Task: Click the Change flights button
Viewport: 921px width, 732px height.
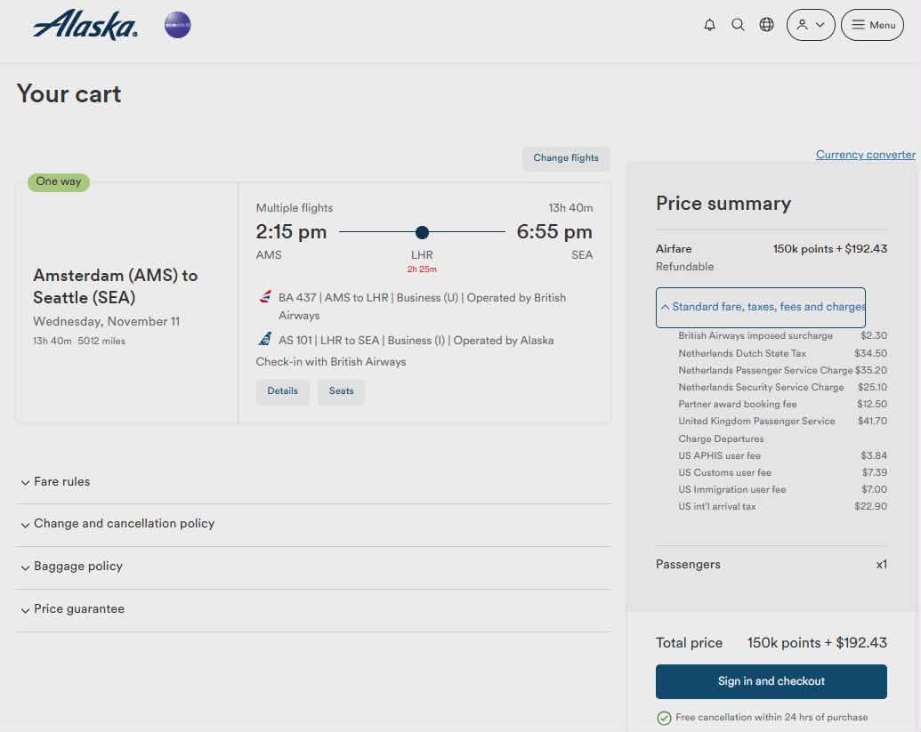Action: click(566, 158)
